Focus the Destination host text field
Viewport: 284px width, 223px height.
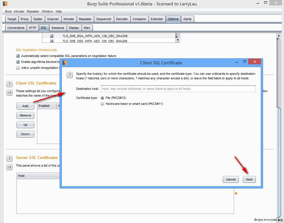pyautogui.click(x=178, y=89)
